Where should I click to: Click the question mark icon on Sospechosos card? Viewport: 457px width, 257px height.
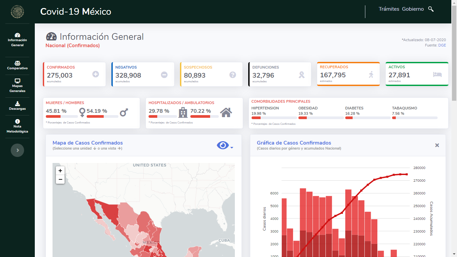click(233, 75)
